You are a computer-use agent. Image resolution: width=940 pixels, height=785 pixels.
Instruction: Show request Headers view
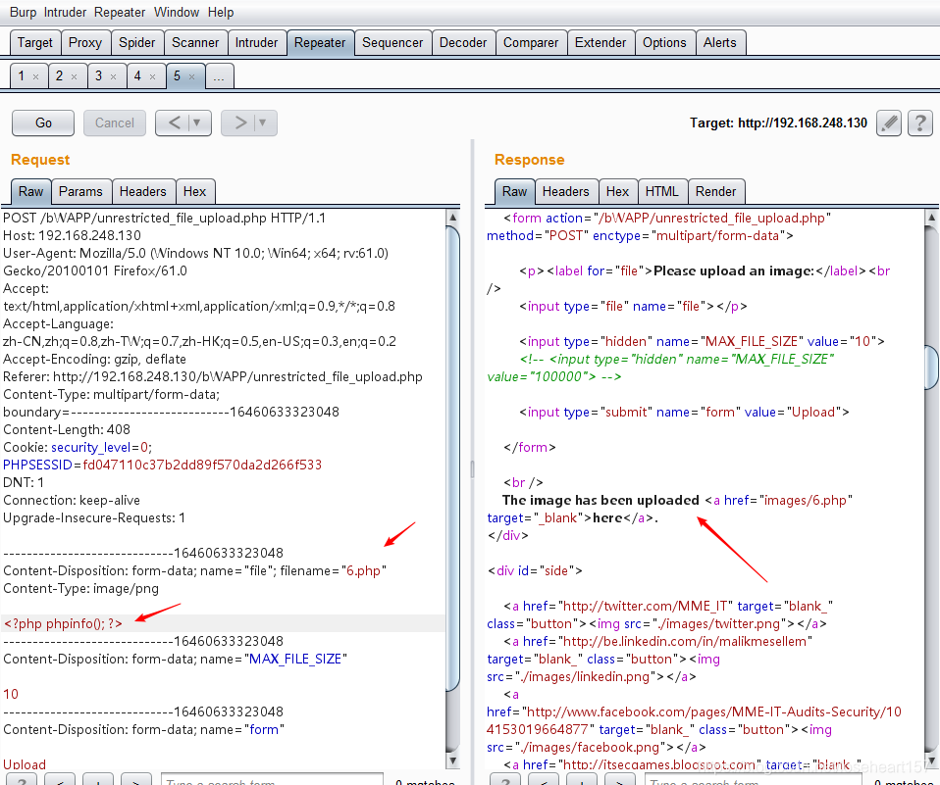click(142, 192)
